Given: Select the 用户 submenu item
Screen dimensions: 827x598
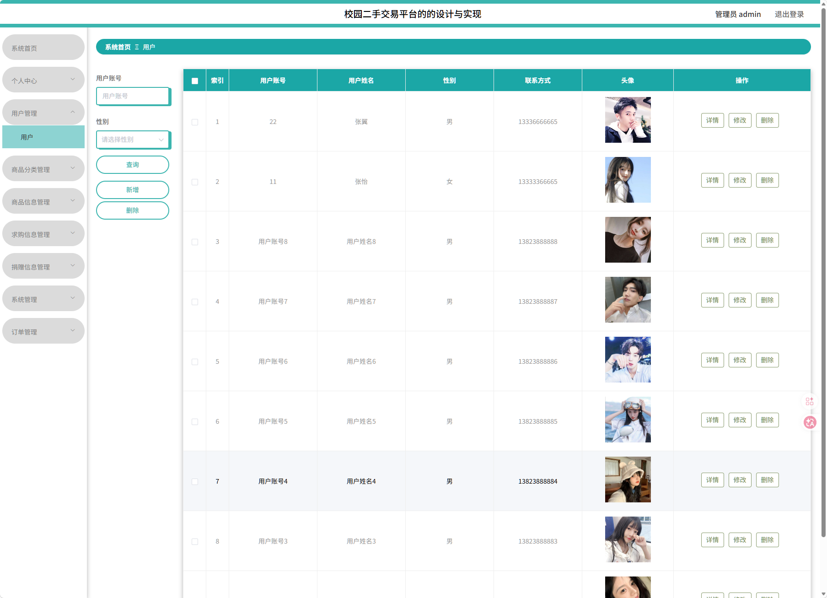Looking at the screenshot, I should 43,137.
